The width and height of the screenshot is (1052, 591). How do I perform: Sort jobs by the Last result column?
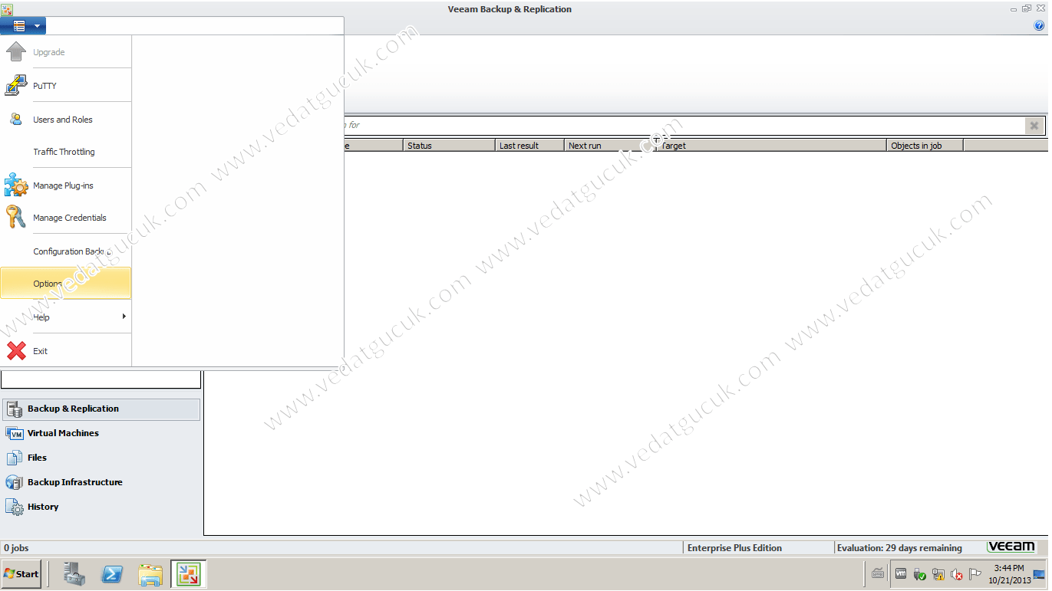[529, 146]
